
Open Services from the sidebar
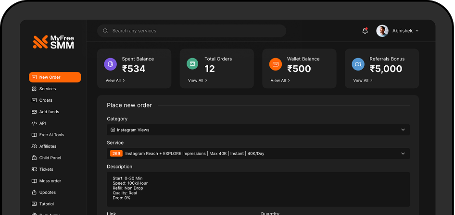(47, 89)
